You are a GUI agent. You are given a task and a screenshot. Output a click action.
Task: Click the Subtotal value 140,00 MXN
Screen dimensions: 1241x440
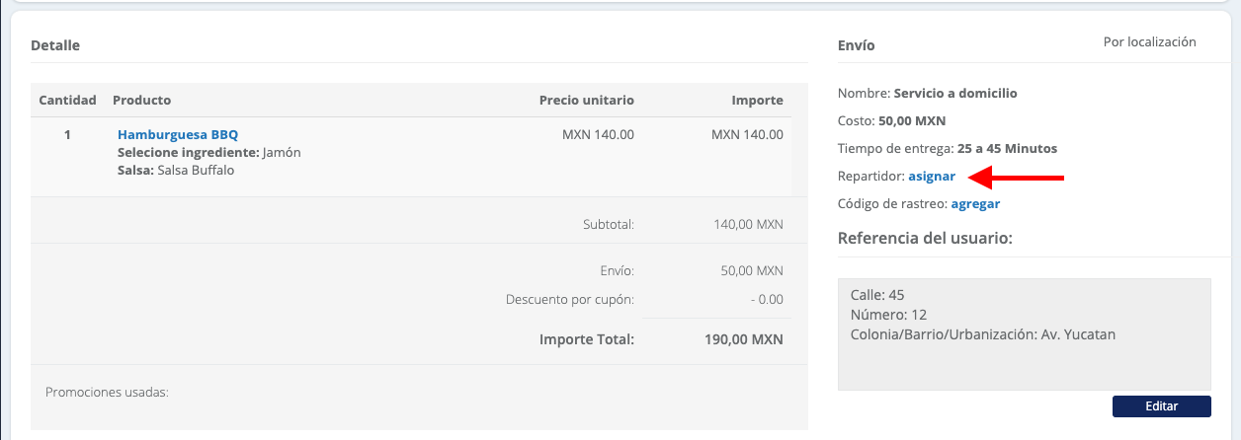coord(748,225)
